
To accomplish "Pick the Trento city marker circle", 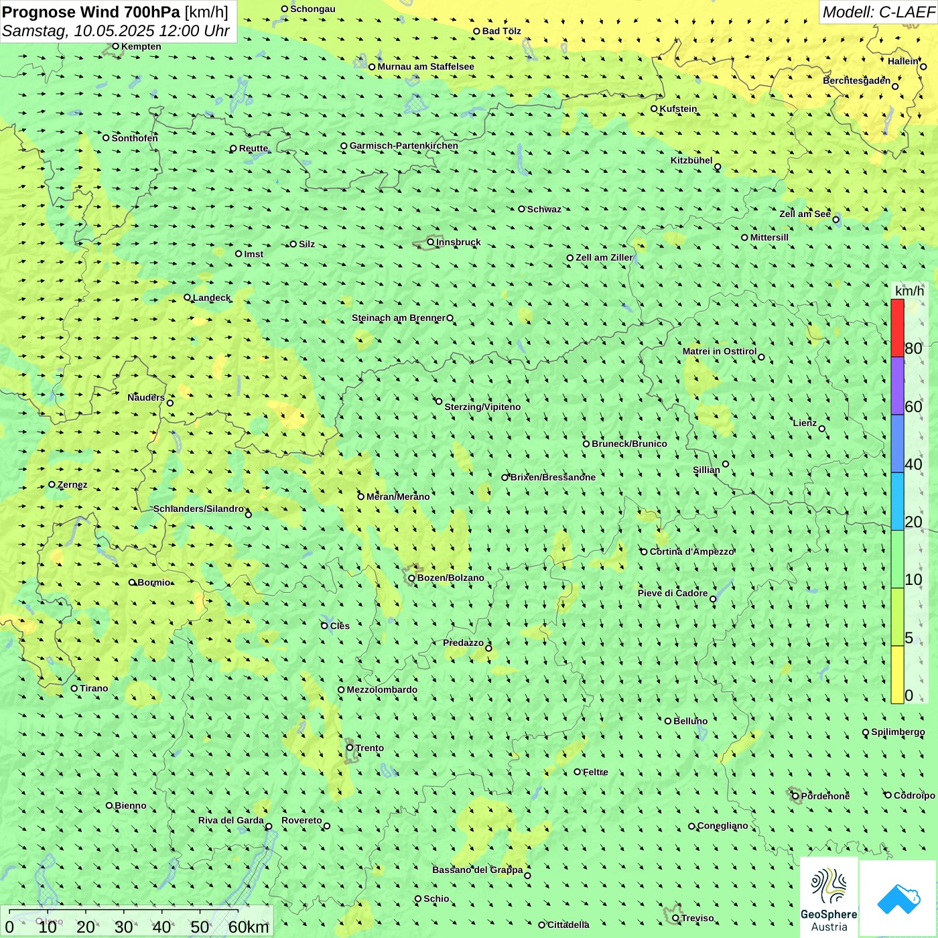I will 350,748.
